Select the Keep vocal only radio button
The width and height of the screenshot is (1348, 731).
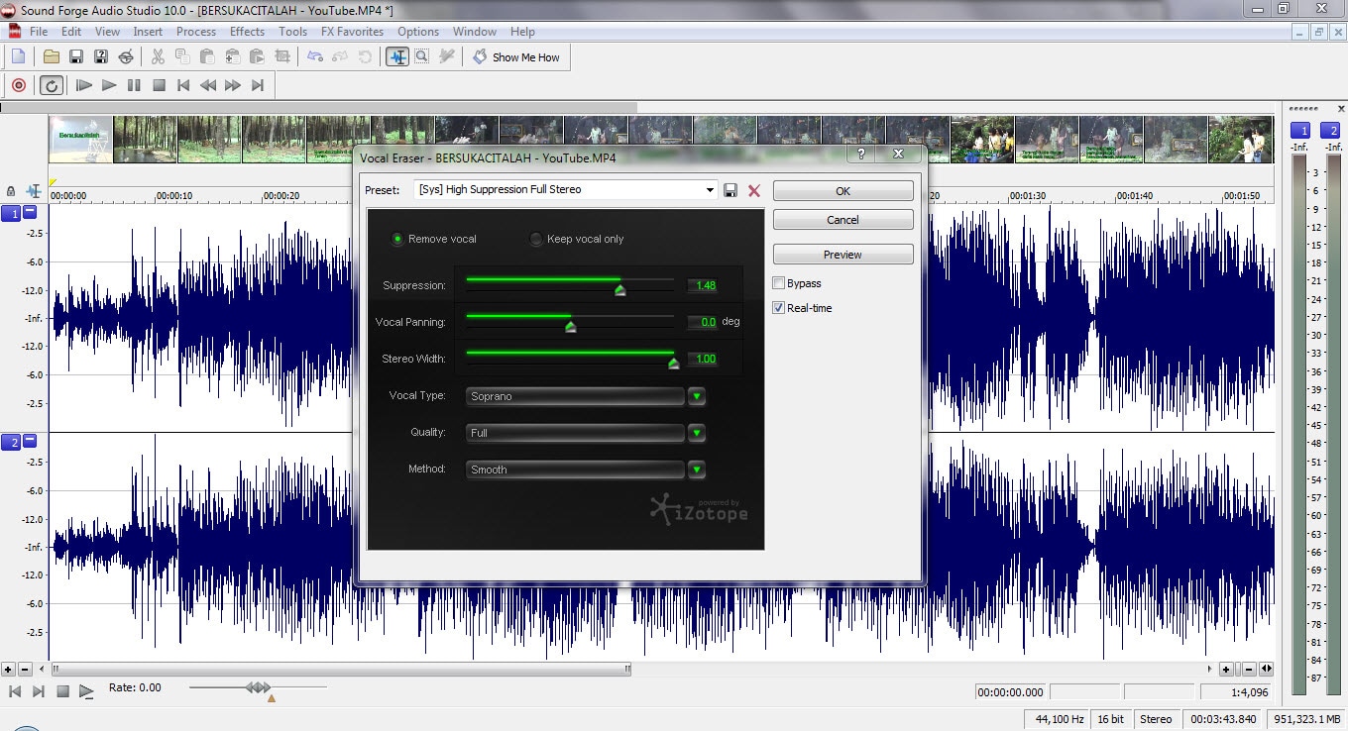pyautogui.click(x=536, y=239)
